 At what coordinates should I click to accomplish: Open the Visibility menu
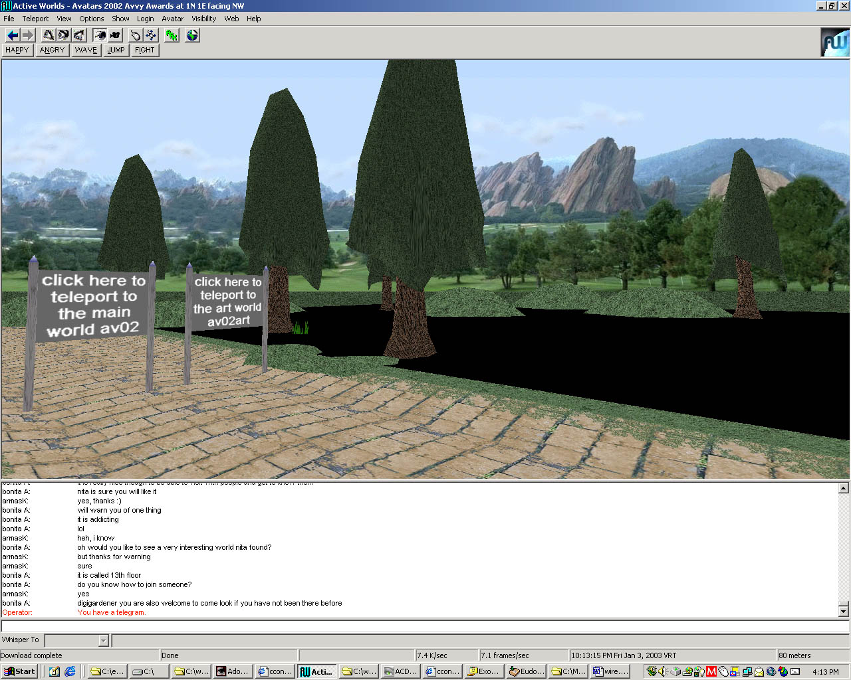[x=203, y=19]
